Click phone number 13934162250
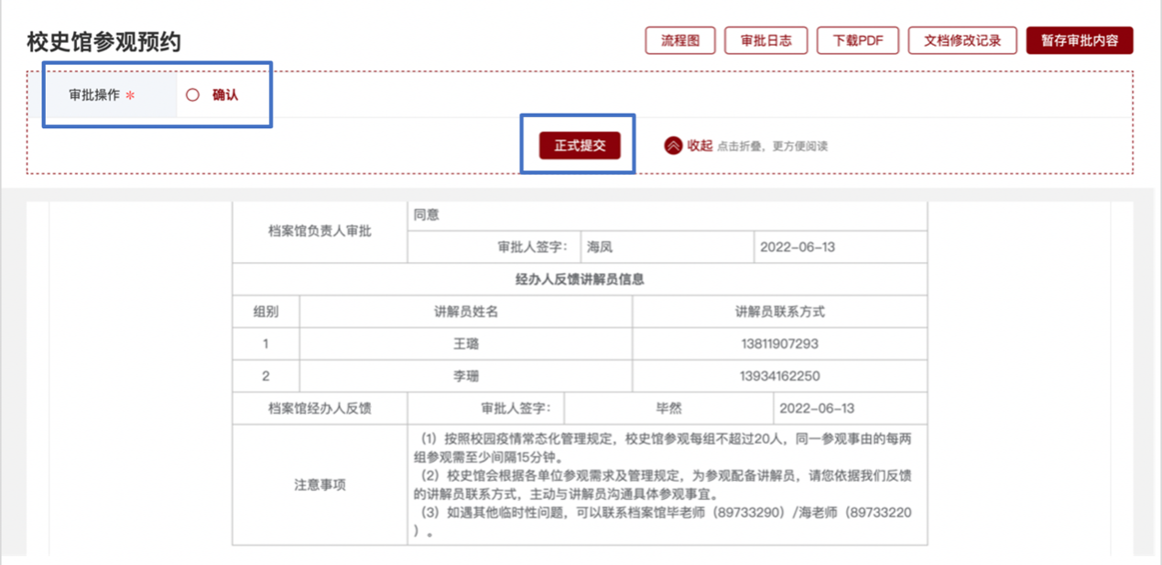1162x565 pixels. 779,376
